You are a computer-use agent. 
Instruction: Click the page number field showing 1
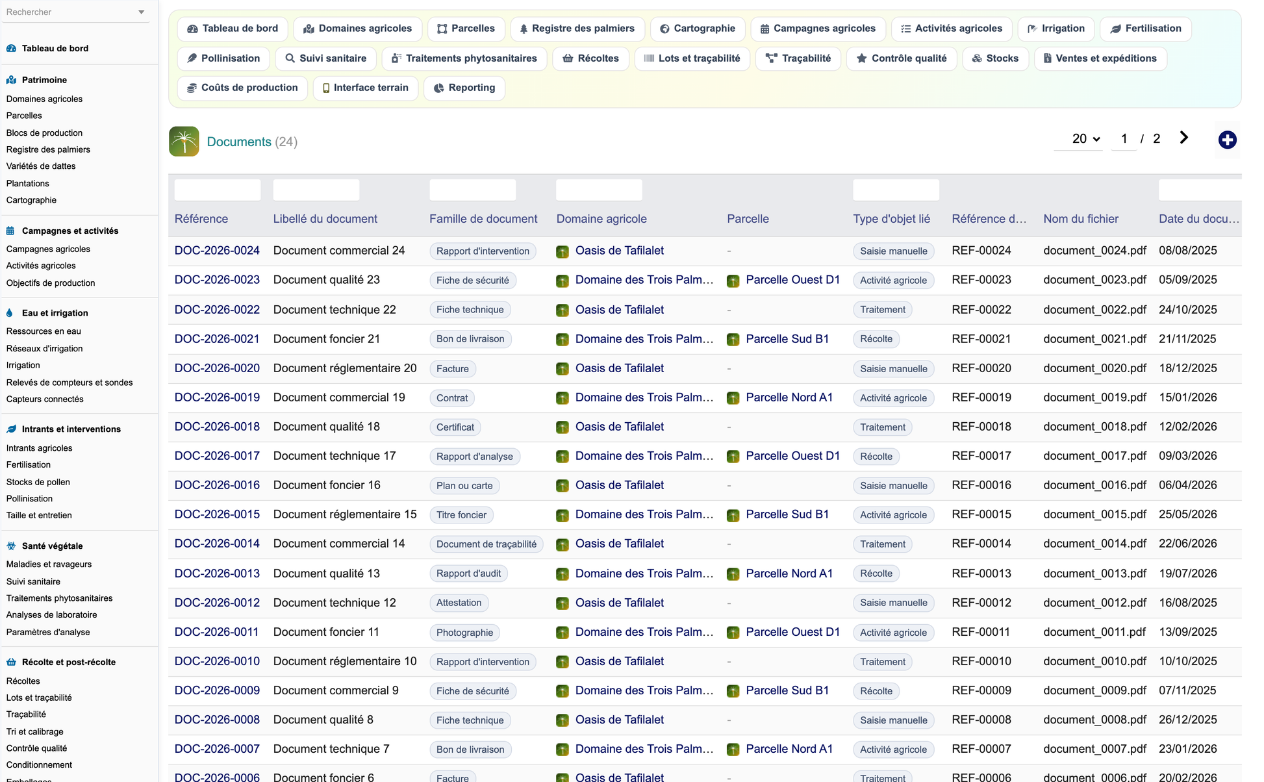[1124, 138]
